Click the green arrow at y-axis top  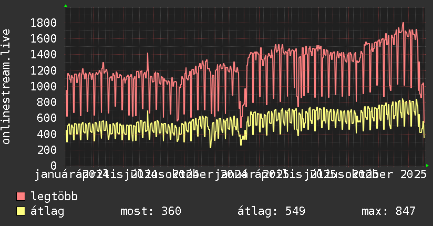click(x=66, y=6)
